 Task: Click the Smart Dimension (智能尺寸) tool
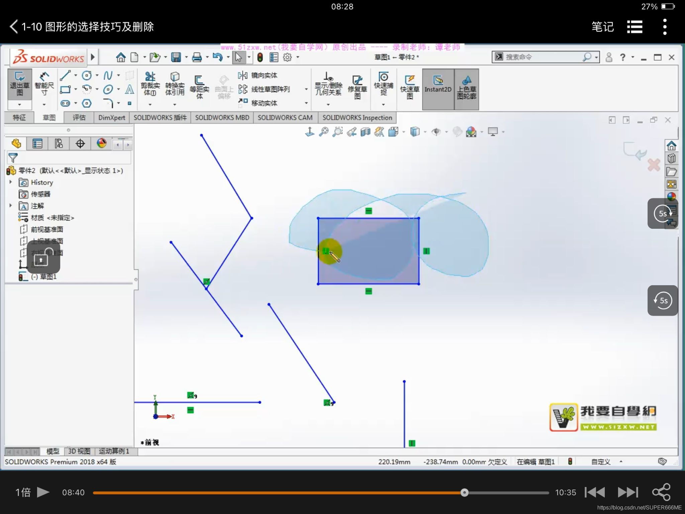pos(44,84)
